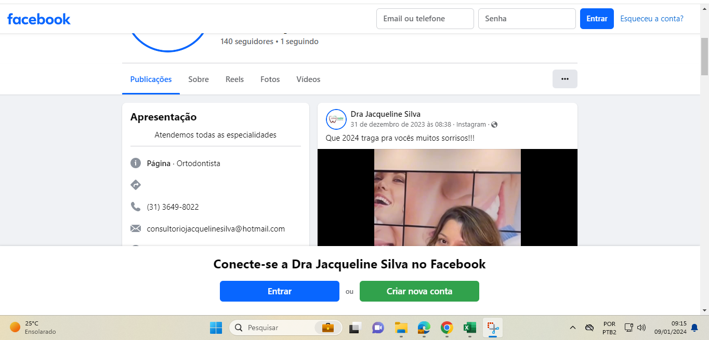709x340 pixels.
Task: Click the directions arrow icon in Apresentação
Action: [136, 185]
